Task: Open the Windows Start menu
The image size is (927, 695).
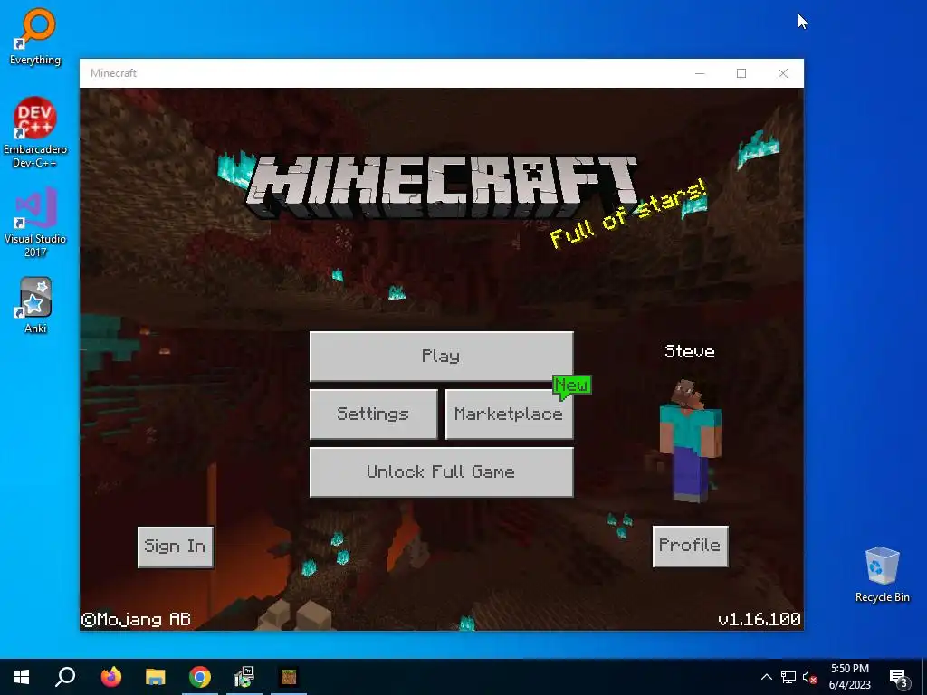Action: pos(22,677)
